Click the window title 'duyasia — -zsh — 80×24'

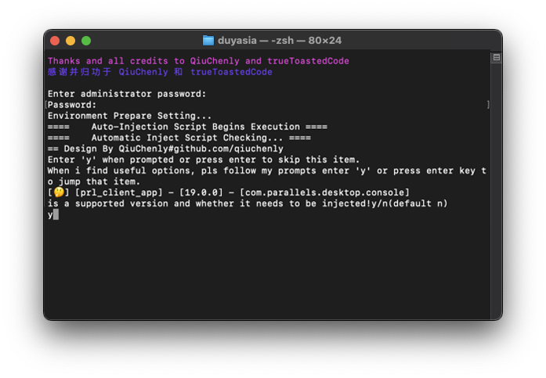pyautogui.click(x=280, y=41)
